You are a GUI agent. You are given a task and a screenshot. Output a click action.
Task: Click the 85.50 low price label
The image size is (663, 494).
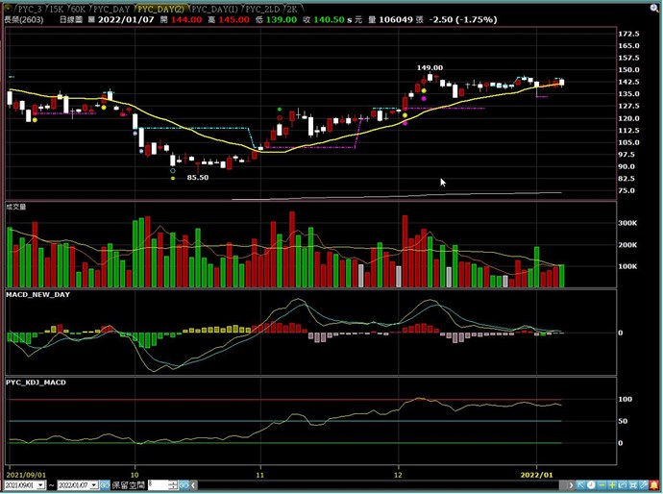pos(198,178)
